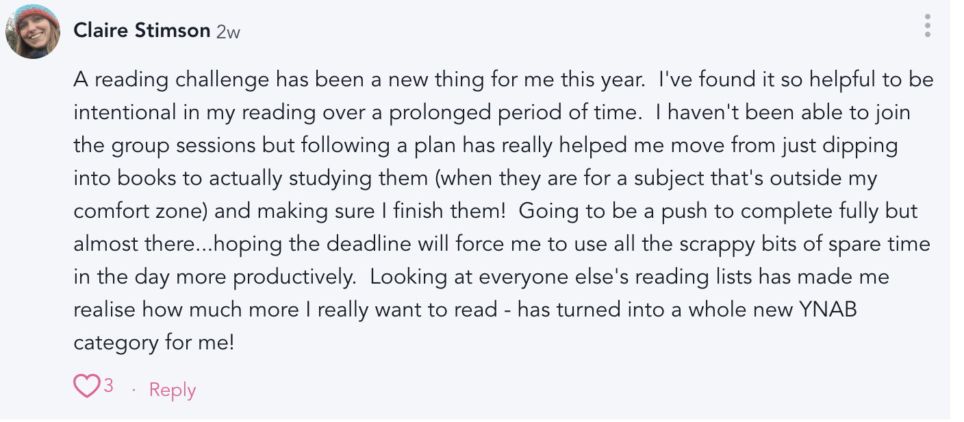View the 3 likes count

(x=108, y=386)
